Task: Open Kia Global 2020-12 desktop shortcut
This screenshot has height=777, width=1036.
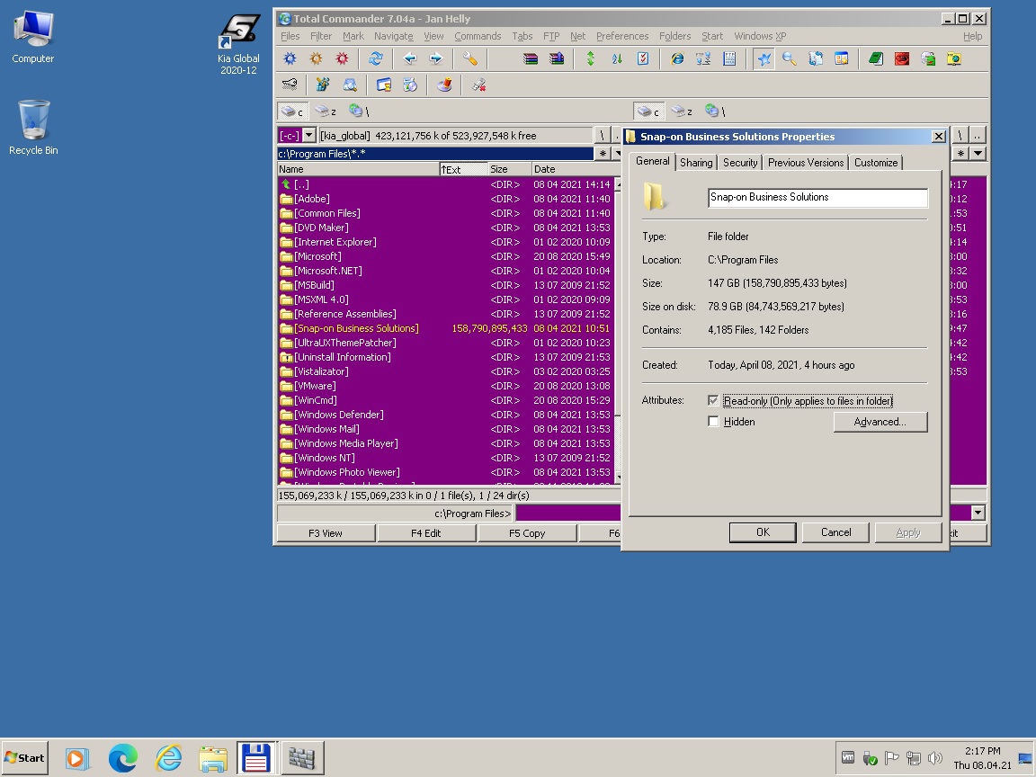Action: coord(238,44)
